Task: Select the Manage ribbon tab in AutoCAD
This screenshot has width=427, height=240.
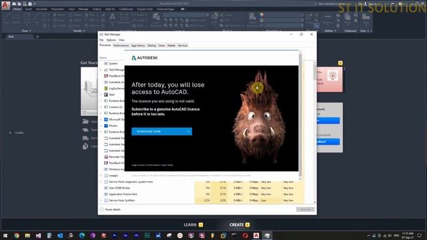Action: [x=83, y=9]
